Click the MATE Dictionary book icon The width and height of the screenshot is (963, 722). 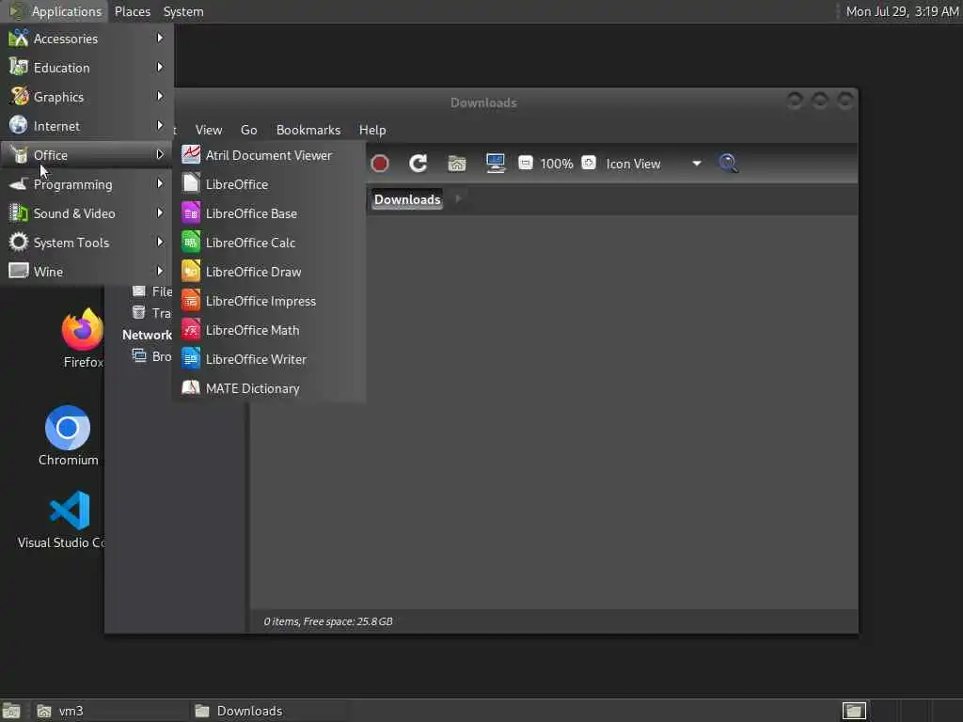(x=191, y=388)
